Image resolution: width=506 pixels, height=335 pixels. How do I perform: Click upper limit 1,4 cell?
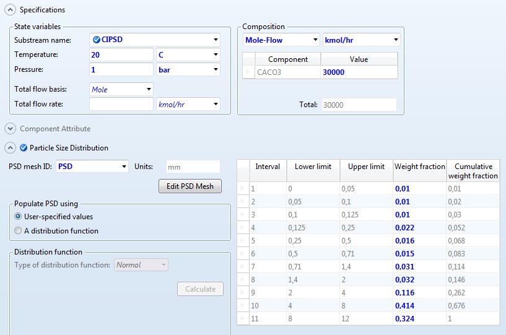(366, 267)
